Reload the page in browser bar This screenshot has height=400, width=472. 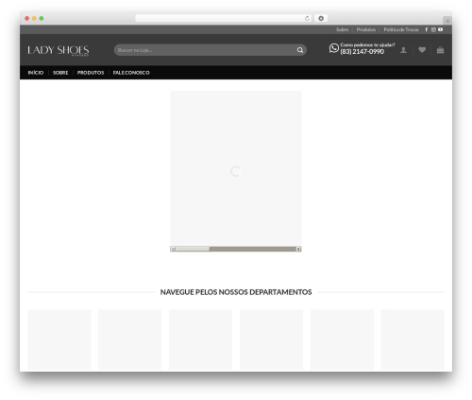pyautogui.click(x=307, y=19)
